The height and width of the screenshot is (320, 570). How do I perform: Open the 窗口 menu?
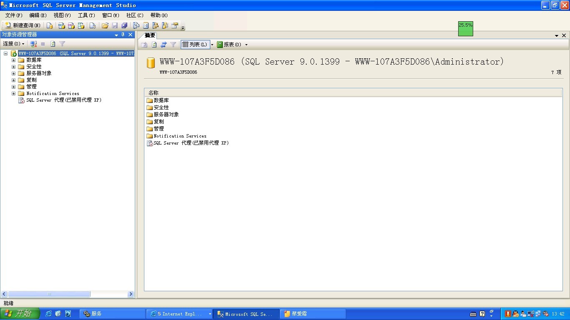(111, 15)
